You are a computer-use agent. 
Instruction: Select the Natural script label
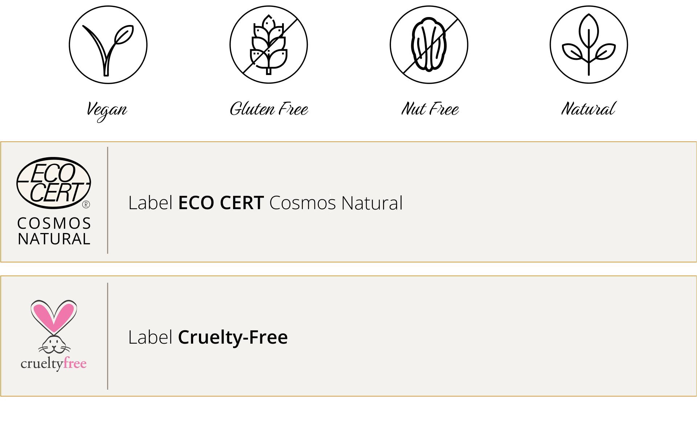click(588, 108)
